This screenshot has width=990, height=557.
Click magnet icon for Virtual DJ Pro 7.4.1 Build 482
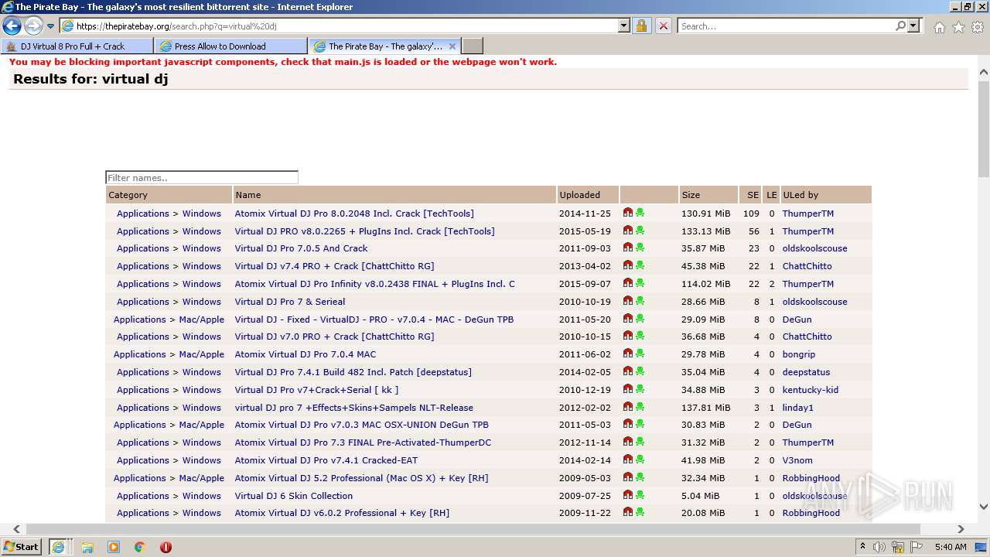coord(628,371)
